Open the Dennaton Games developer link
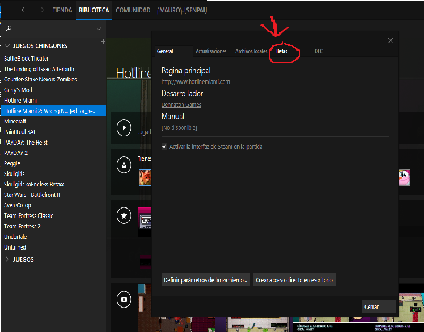The image size is (424, 332). click(x=181, y=105)
